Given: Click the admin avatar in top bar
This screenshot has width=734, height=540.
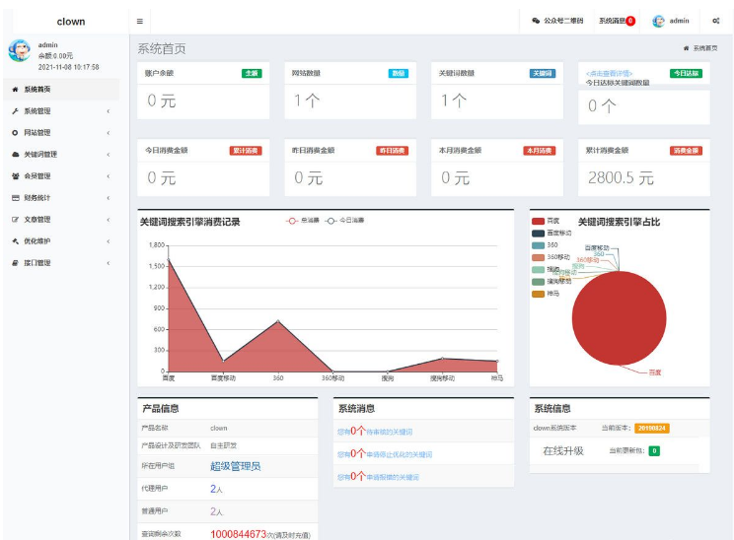Looking at the screenshot, I should (659, 21).
